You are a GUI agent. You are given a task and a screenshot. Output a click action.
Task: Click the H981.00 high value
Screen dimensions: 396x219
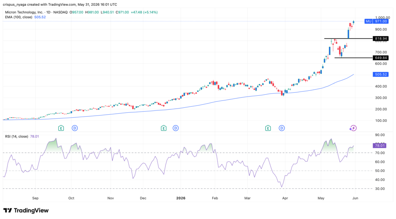pos(92,12)
